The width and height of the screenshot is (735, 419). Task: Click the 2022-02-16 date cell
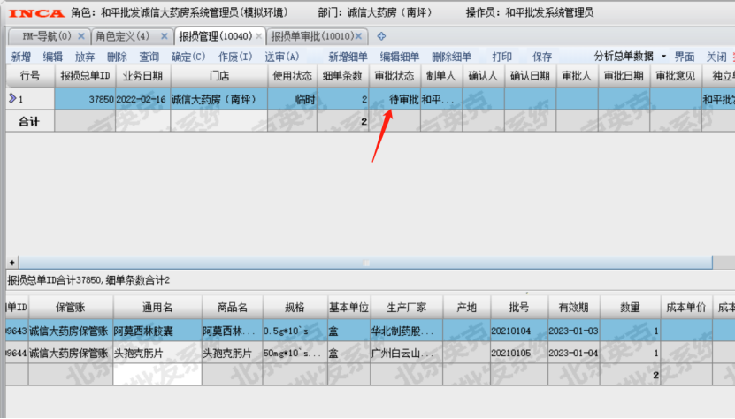click(143, 99)
